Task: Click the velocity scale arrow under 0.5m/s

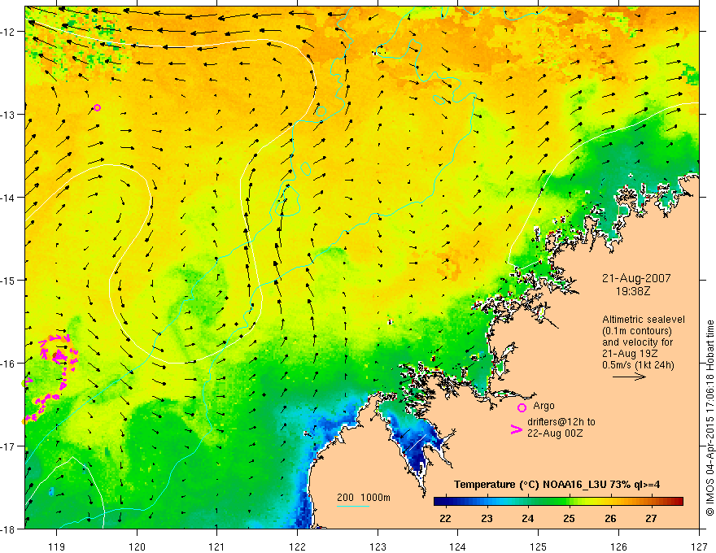Action: pyautogui.click(x=629, y=377)
